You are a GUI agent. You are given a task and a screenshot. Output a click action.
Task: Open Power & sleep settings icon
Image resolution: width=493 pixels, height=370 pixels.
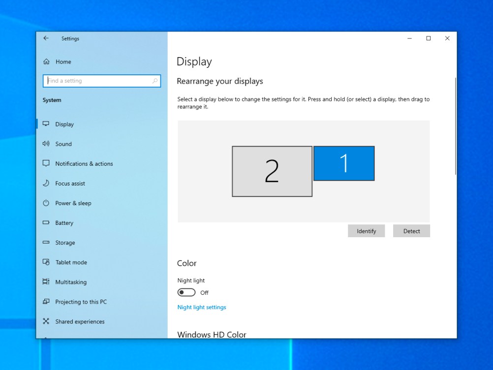click(46, 203)
